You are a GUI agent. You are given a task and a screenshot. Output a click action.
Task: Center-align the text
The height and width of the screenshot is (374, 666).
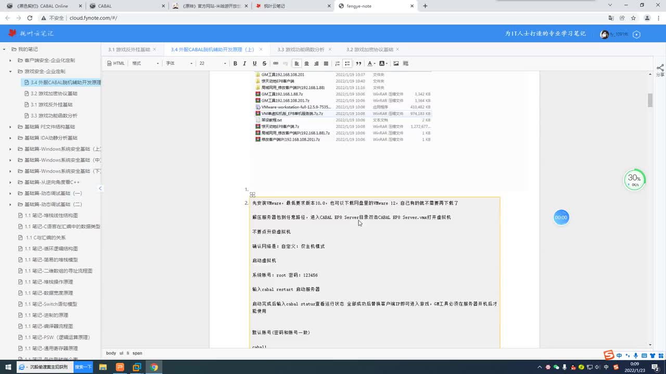tap(306, 63)
